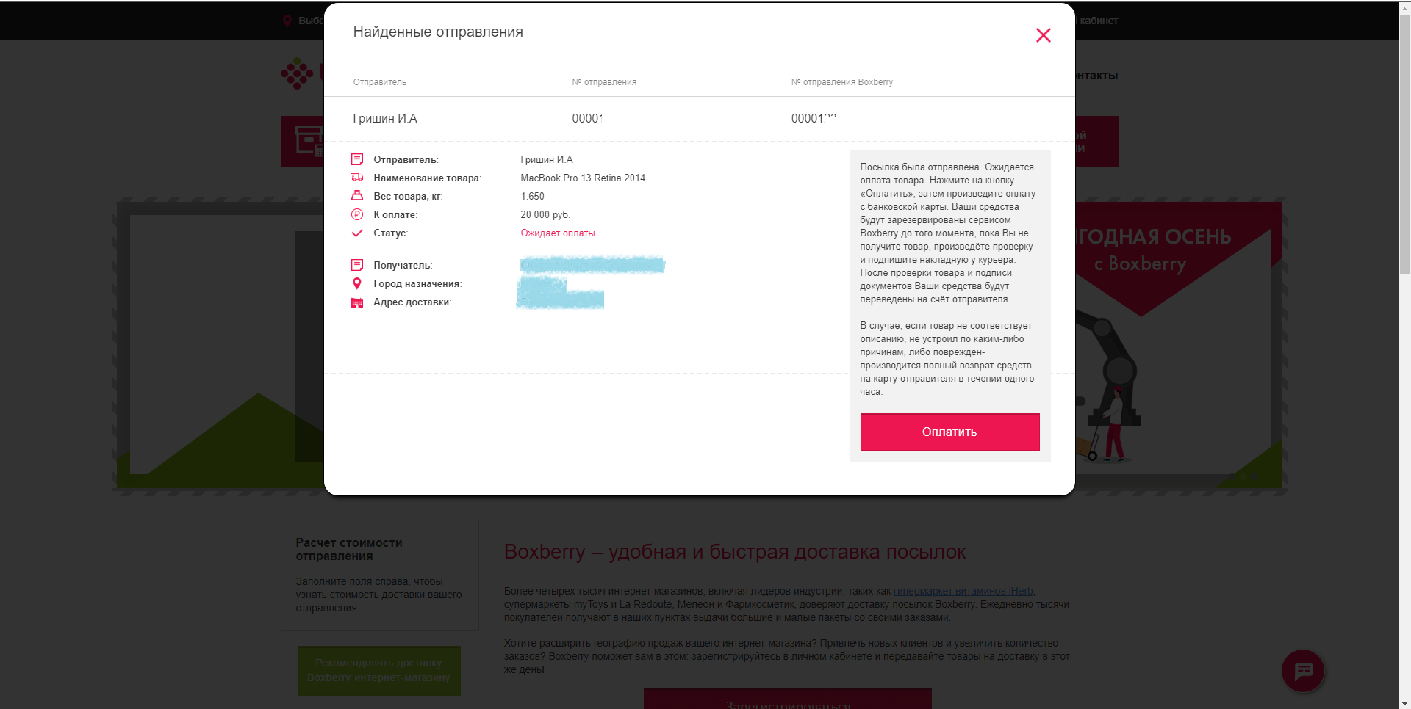Click the amount 20 000 руб.

pos(545,215)
